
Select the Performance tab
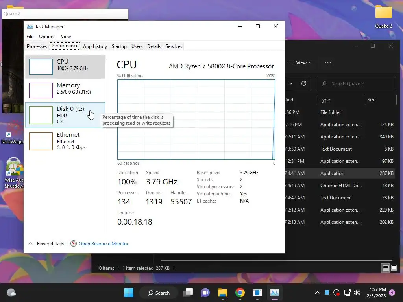65,46
